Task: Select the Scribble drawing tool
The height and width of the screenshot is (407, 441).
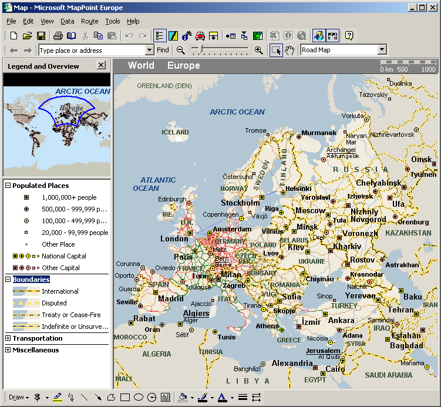Action: (x=71, y=397)
